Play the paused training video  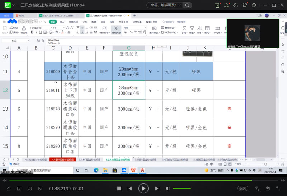[143, 188]
